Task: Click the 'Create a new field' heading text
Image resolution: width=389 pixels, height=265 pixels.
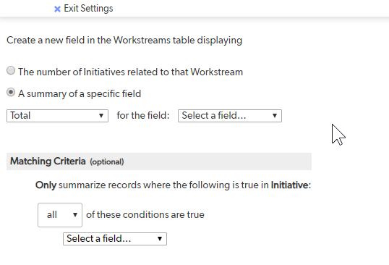Action: point(124,41)
